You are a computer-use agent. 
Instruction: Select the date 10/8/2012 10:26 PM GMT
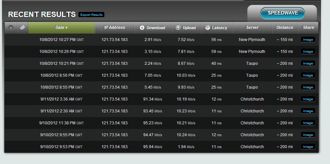coord(61,52)
